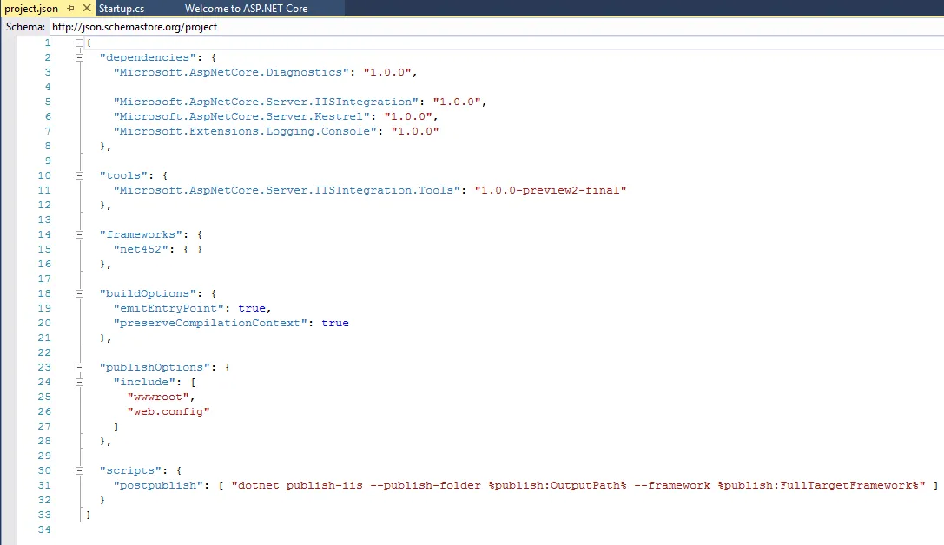Switch to the Startup.cs tab

coord(121,9)
